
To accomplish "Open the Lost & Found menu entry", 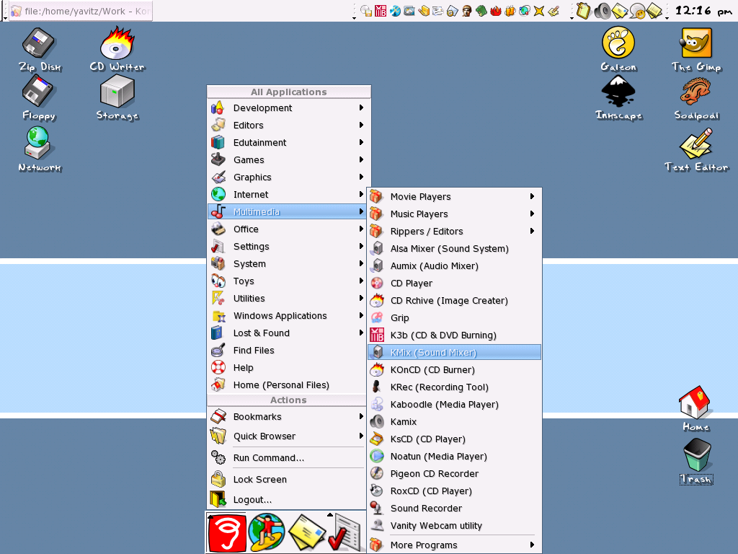I will pyautogui.click(x=288, y=333).
